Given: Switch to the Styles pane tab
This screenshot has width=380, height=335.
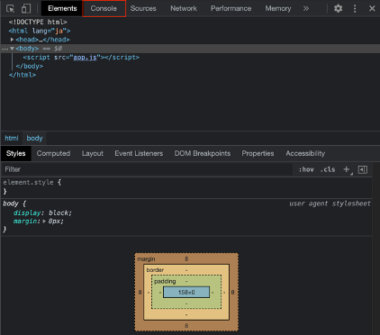Looking at the screenshot, I should coord(16,153).
